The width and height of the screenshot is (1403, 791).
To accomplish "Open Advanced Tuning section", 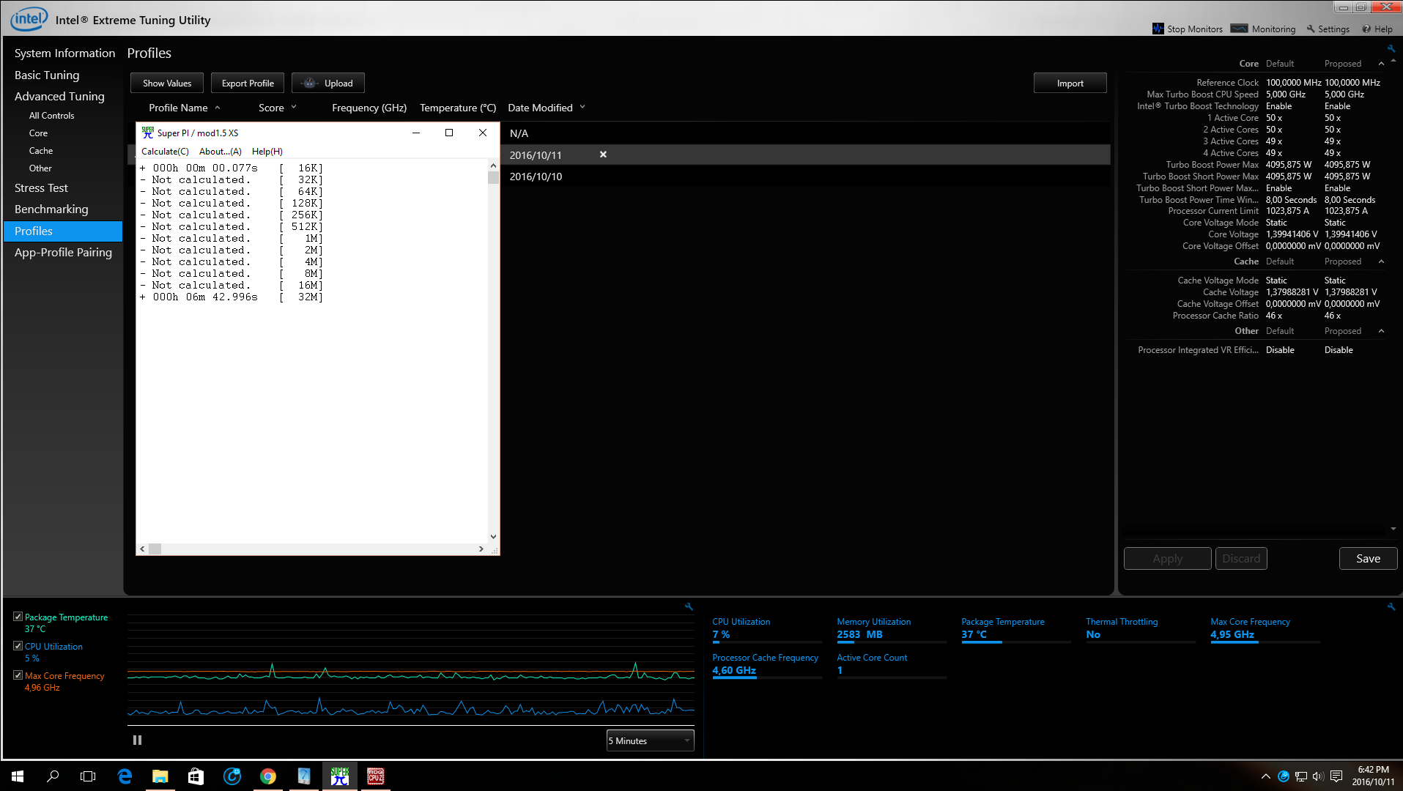I will coord(59,96).
